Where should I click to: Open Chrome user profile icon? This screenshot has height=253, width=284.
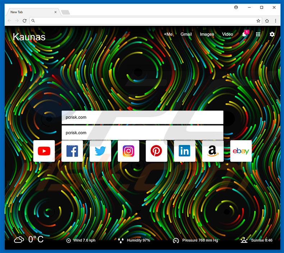point(236,8)
